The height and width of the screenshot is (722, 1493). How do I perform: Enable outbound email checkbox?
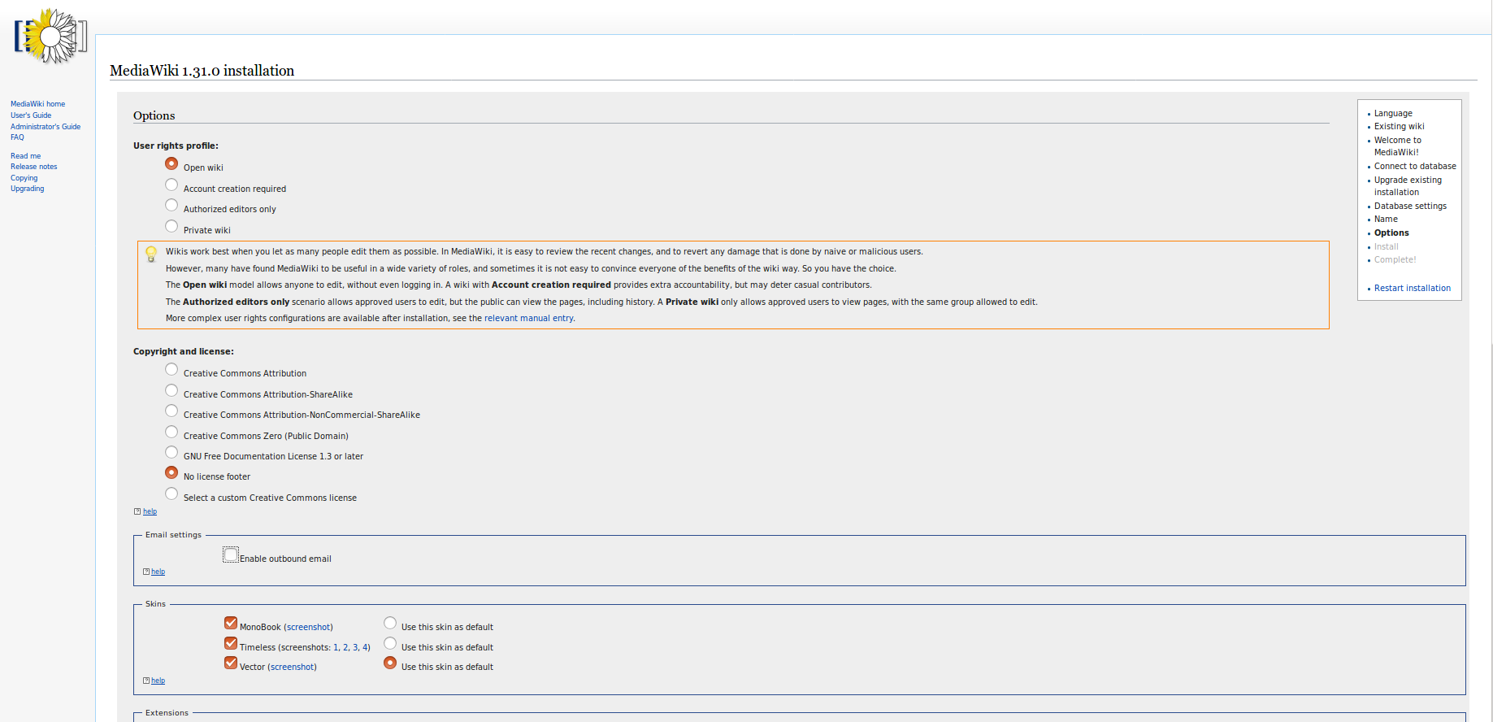click(x=231, y=555)
